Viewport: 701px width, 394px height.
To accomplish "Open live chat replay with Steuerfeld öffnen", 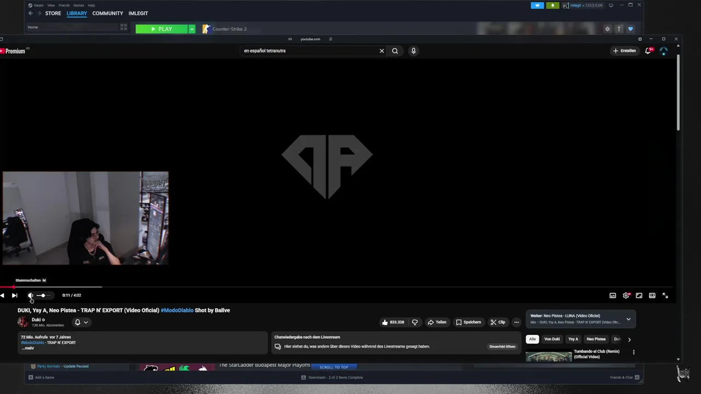I will click(502, 346).
